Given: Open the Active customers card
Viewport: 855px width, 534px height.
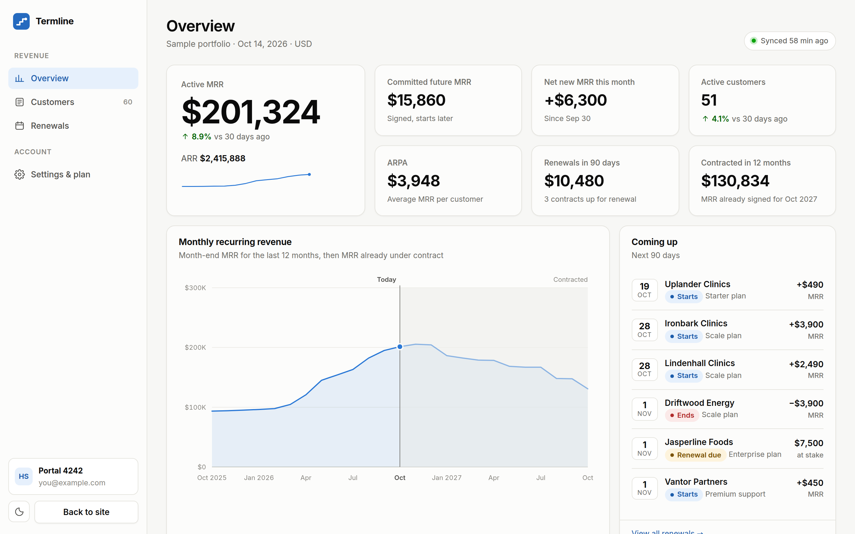Looking at the screenshot, I should (762, 100).
